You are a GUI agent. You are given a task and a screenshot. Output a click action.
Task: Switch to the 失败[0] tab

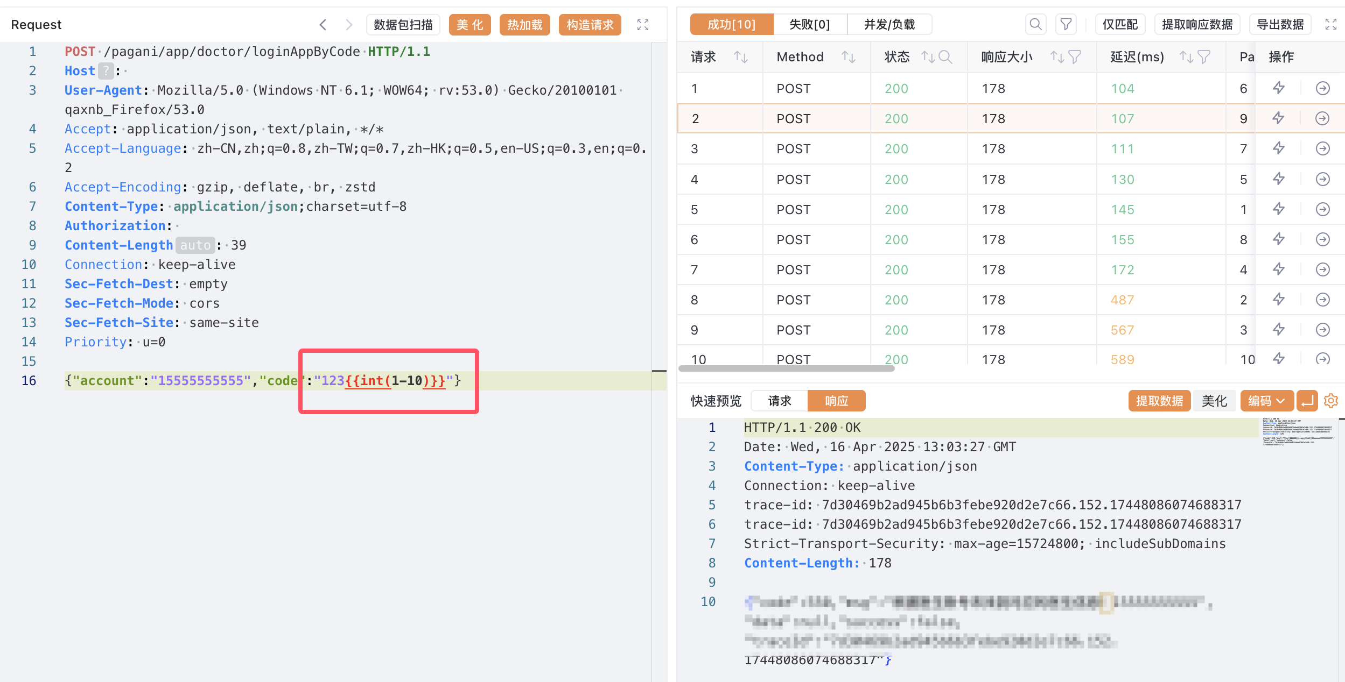coord(809,25)
